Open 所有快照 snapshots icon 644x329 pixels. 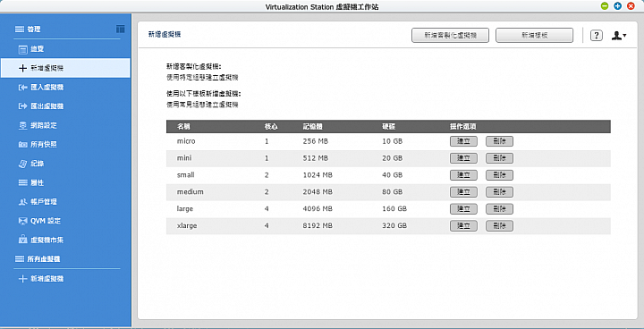22,145
